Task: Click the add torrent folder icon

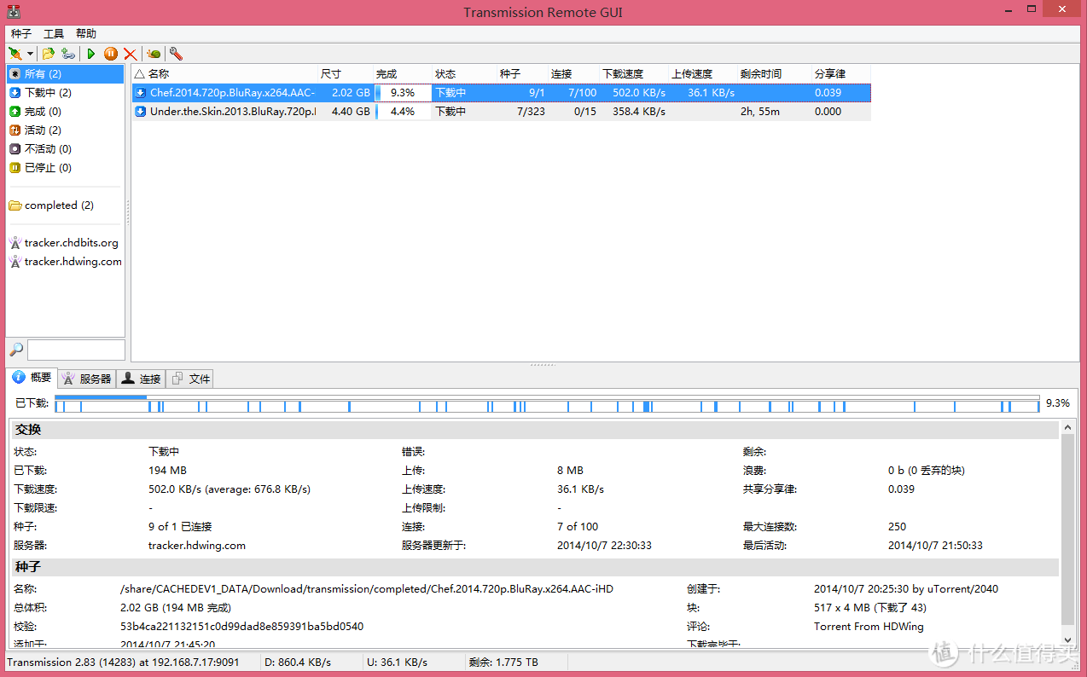Action: [x=49, y=54]
